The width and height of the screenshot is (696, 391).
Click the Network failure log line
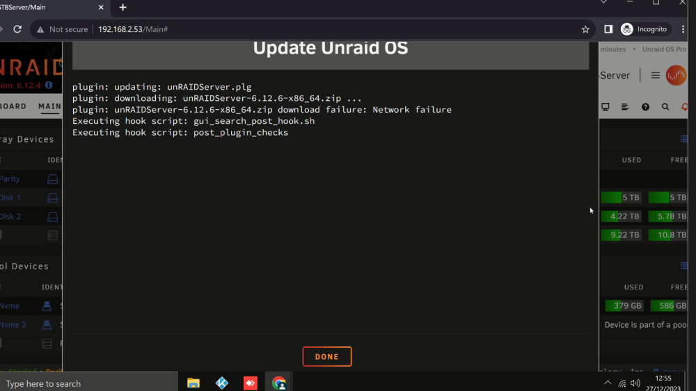(x=262, y=110)
